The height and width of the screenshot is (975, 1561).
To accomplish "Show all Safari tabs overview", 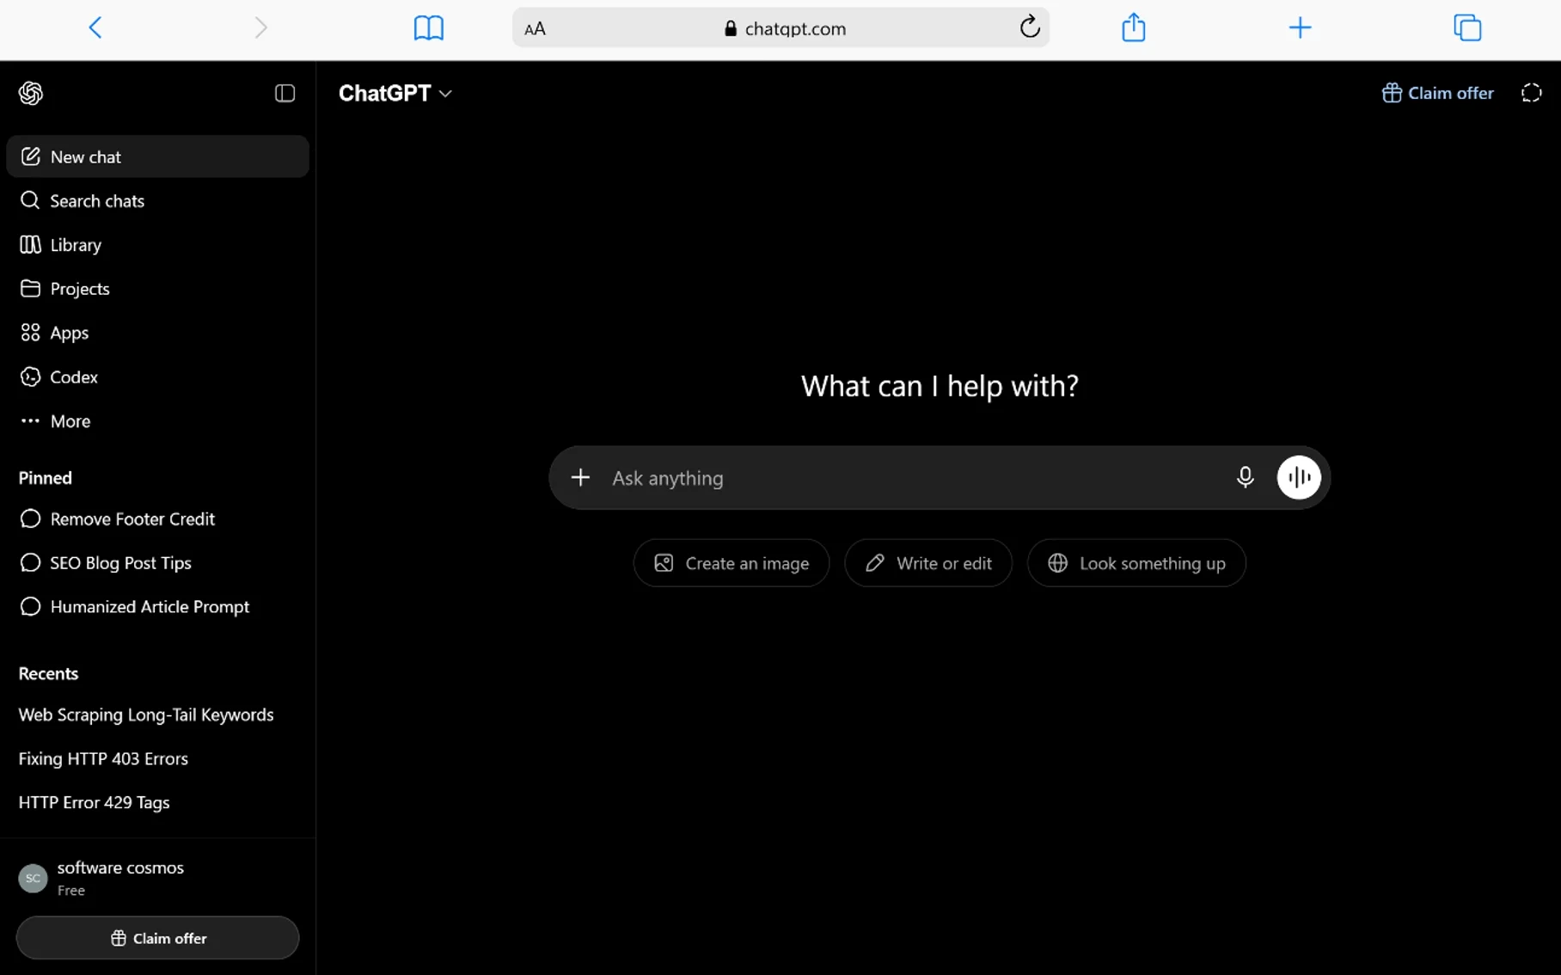I will 1467,28.
